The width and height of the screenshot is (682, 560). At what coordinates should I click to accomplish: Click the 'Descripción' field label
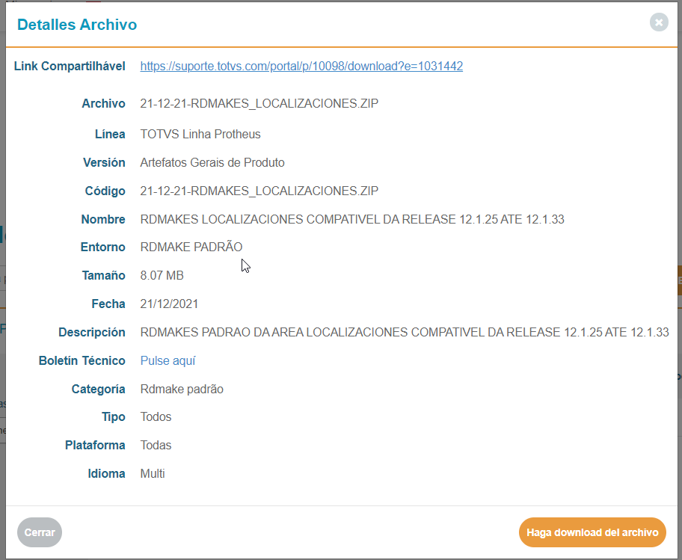(92, 332)
